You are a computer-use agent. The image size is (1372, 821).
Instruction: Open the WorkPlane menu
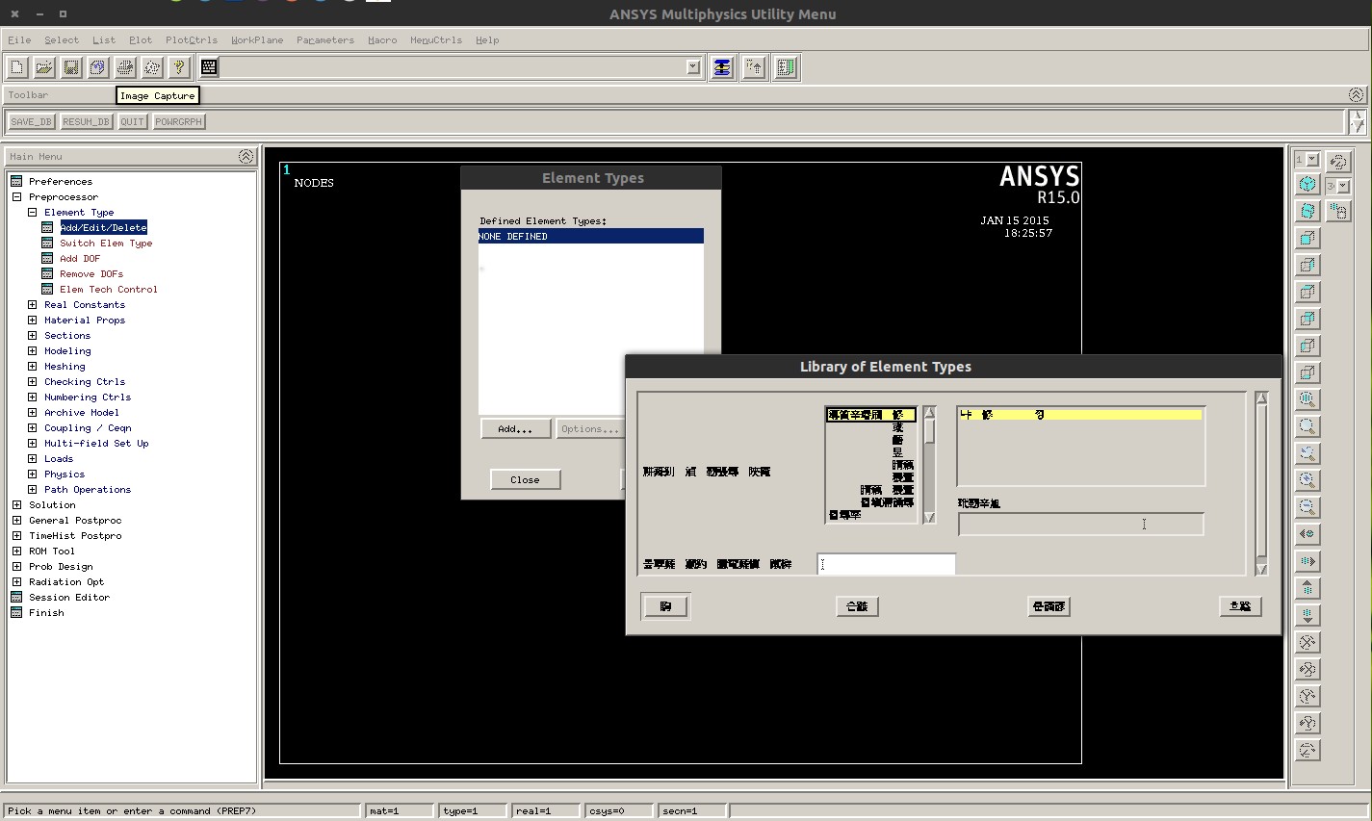(x=257, y=40)
